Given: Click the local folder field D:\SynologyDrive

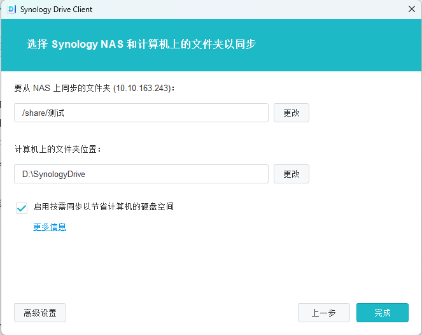Looking at the screenshot, I should point(141,174).
